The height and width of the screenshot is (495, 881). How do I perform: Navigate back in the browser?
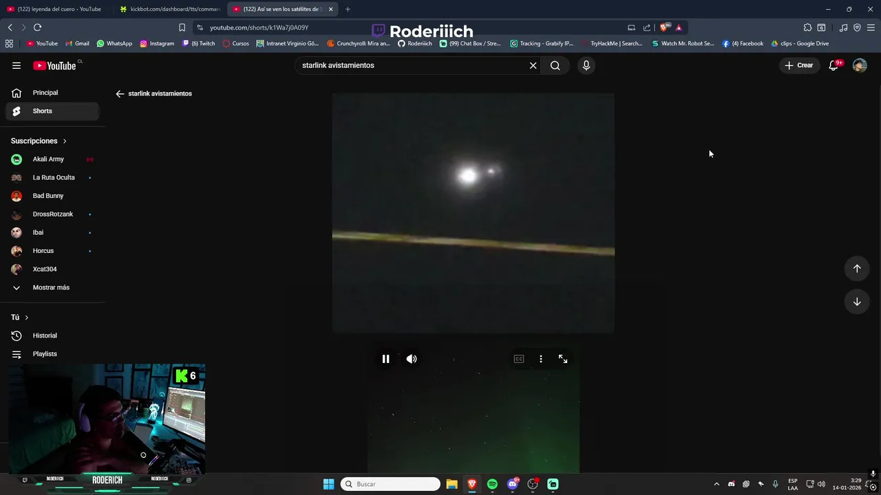[10, 27]
